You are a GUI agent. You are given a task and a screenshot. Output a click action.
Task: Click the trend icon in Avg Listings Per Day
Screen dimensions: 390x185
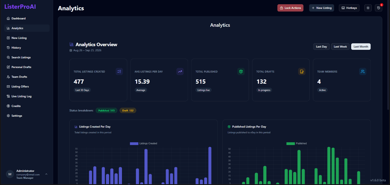click(180, 72)
